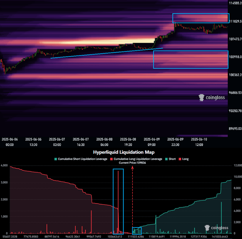The image size is (242, 239).
Task: Click the tallest green short liquidation bar
Action: (x=221, y=218)
